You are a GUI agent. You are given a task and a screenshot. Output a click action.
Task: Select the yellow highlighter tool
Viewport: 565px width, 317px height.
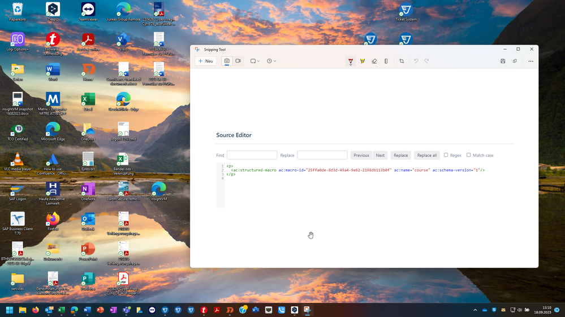(x=363, y=61)
